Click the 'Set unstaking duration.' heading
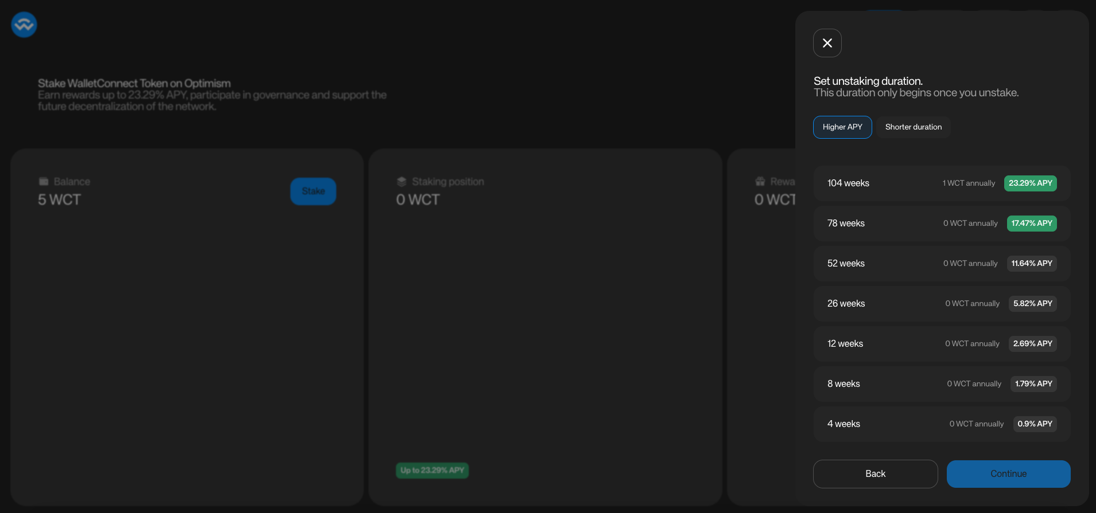The height and width of the screenshot is (513, 1096). [868, 81]
